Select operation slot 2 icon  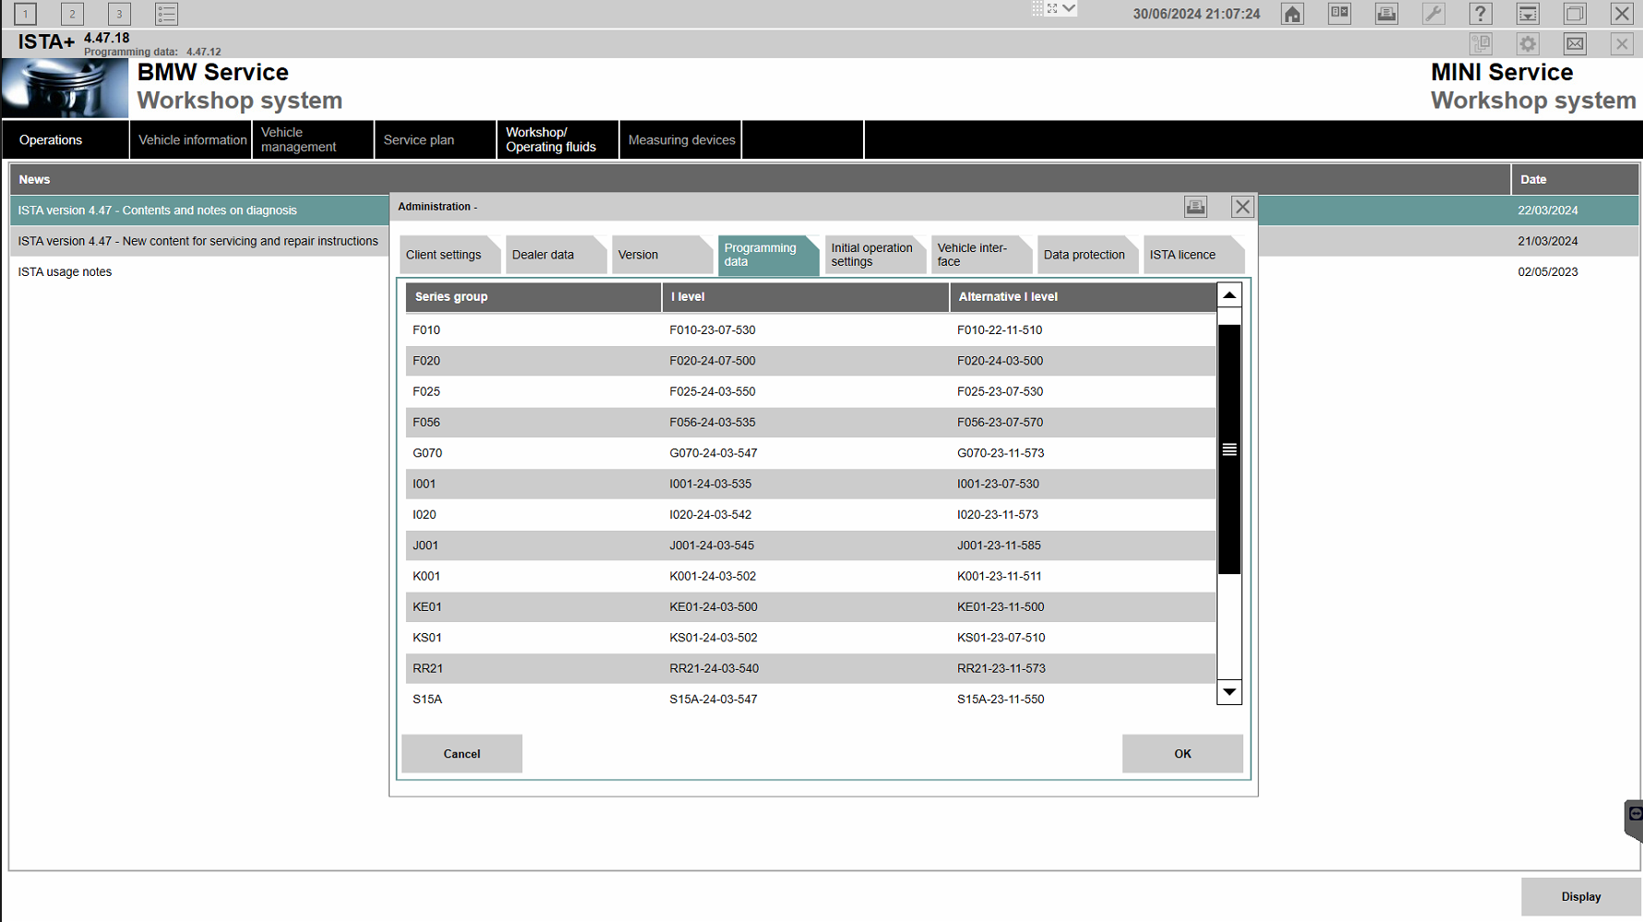[x=72, y=14]
